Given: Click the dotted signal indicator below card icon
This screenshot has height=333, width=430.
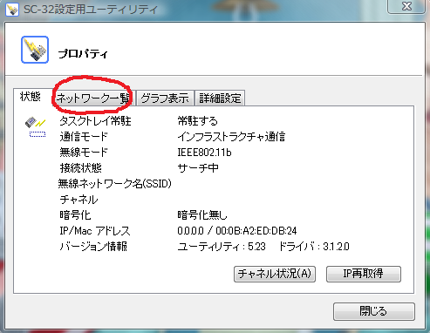Looking at the screenshot, I should pyautogui.click(x=38, y=134).
